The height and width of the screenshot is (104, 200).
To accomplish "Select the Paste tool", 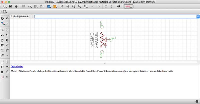I will click(7, 40).
